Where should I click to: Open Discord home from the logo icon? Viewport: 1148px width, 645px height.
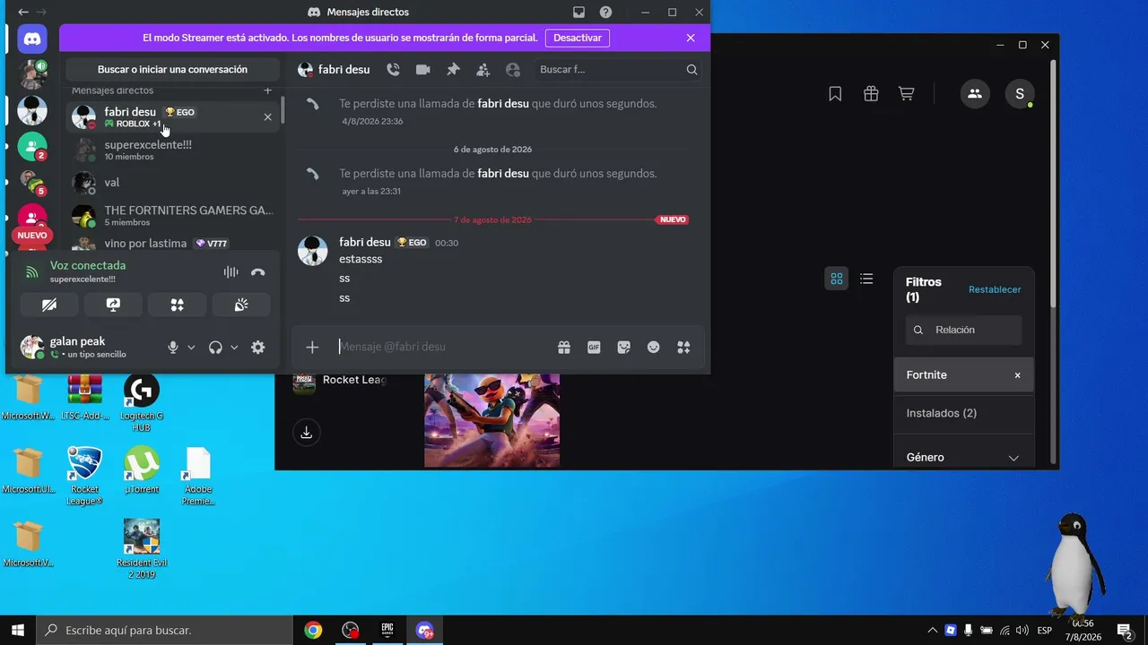click(x=32, y=39)
